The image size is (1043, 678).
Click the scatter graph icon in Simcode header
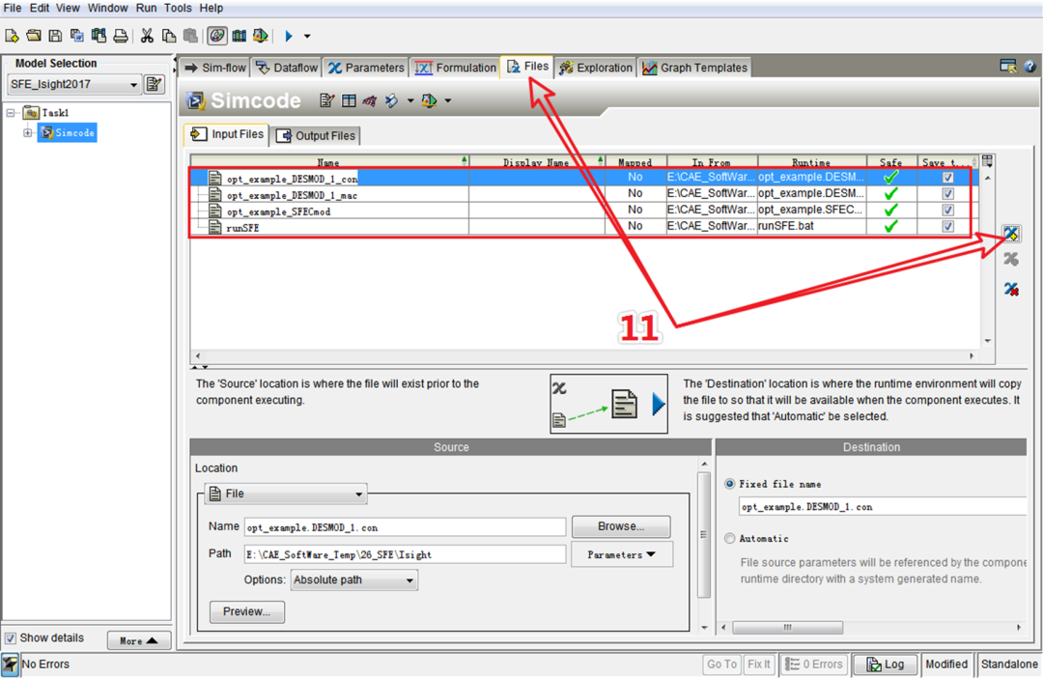click(x=370, y=100)
